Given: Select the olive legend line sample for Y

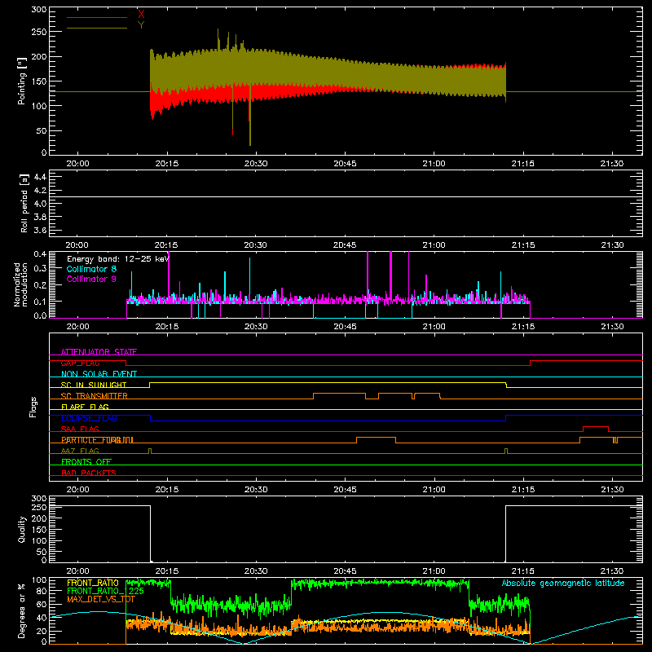Looking at the screenshot, I should [x=97, y=29].
